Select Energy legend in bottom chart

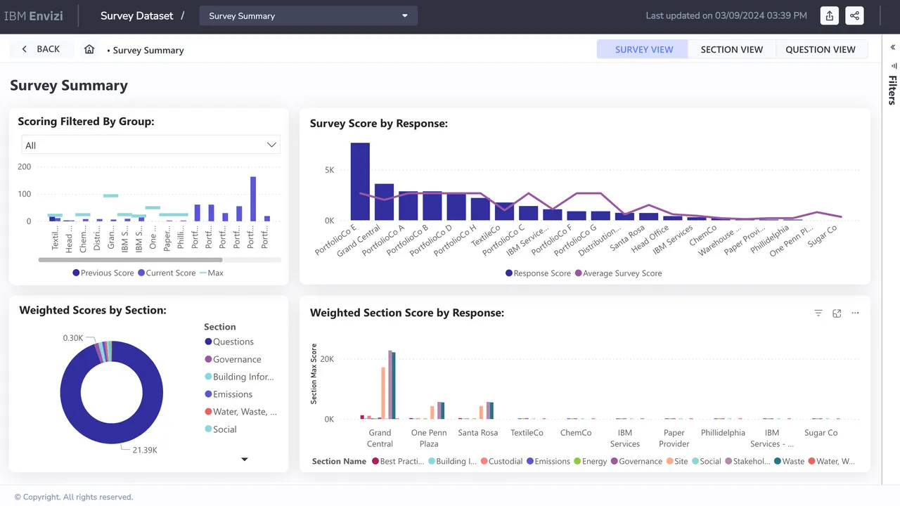pos(590,462)
